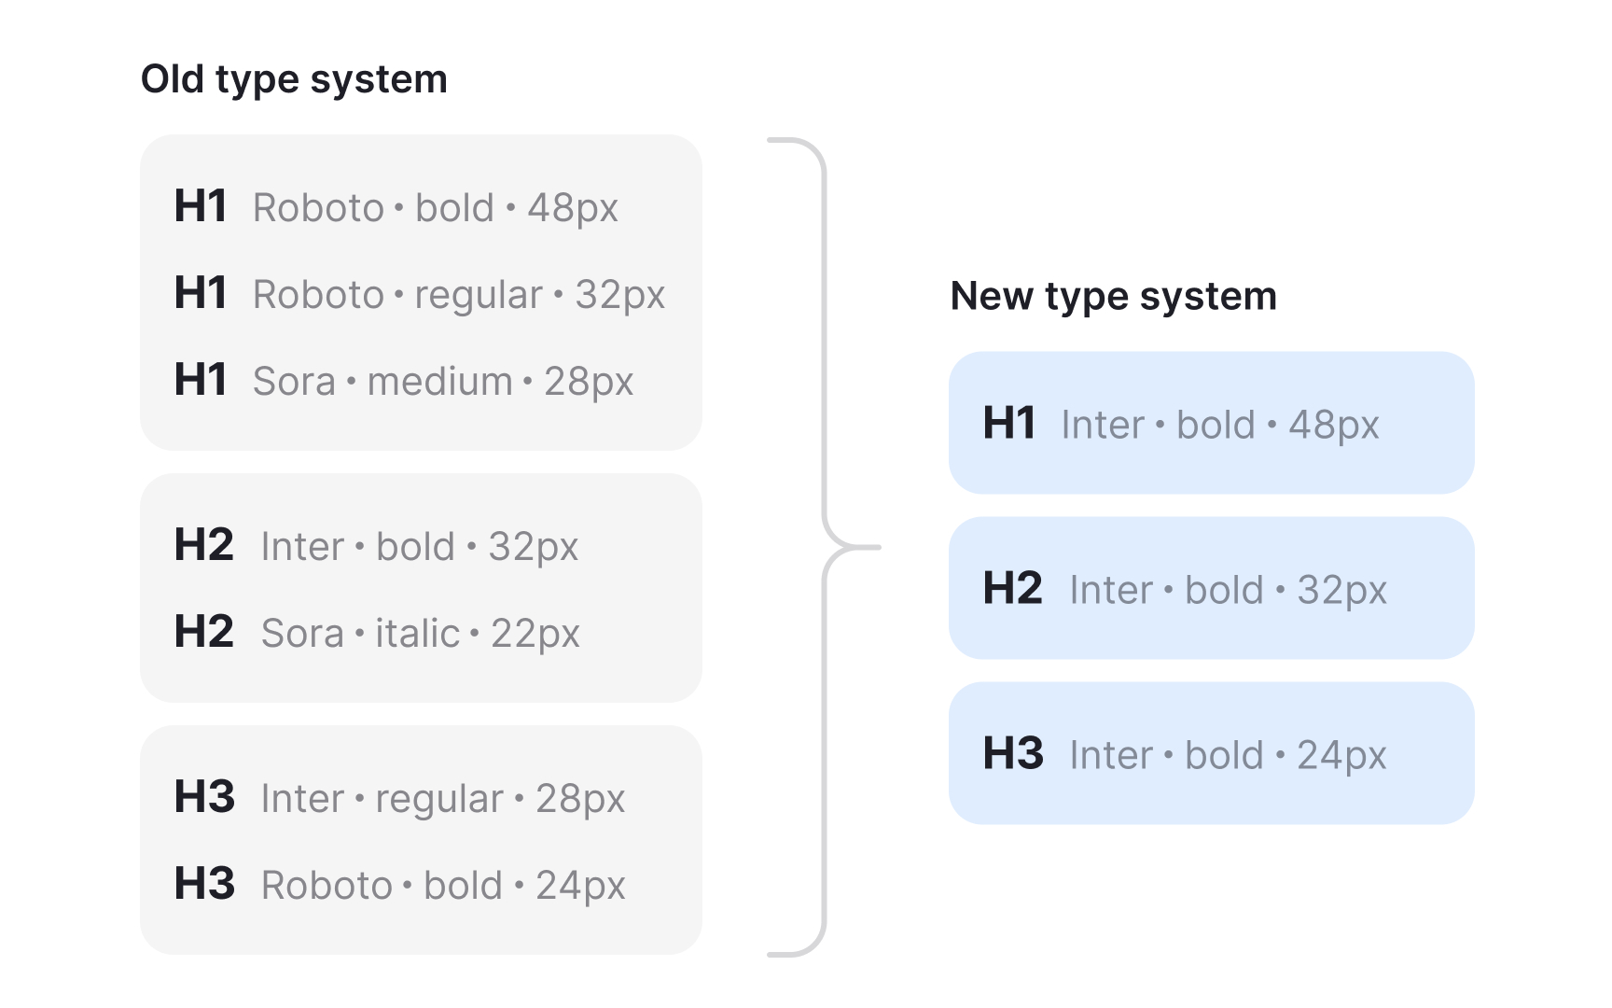The height and width of the screenshot is (1008, 1612).
Task: Click the H1 label in blue card
Action: pyautogui.click(x=1009, y=424)
